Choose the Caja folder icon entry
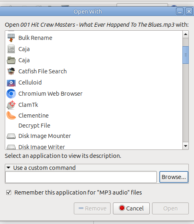Viewport: 194px width, 224px height. 11,60
